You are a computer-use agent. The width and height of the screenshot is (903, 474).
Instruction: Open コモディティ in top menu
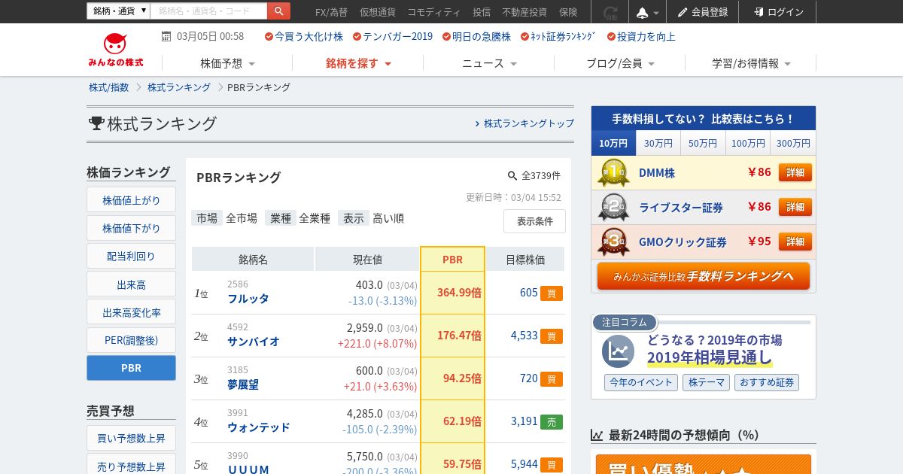(x=434, y=12)
